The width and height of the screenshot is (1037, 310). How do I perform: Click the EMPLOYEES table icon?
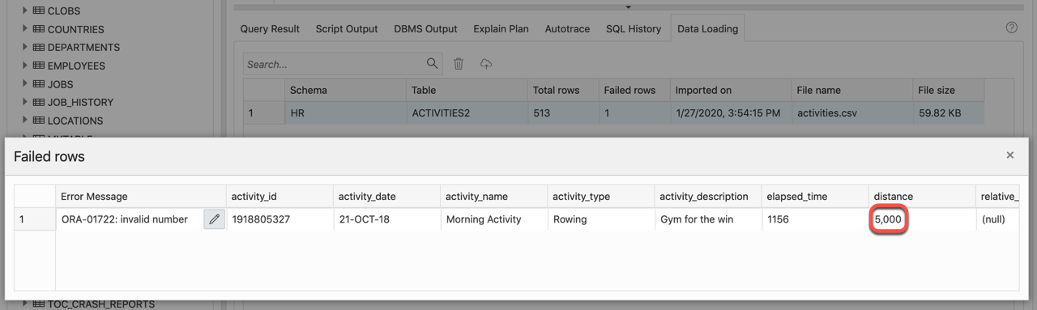(x=38, y=66)
